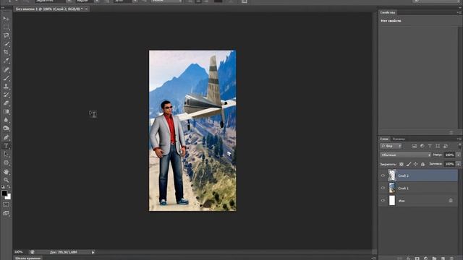Click the zoom percentage field in status bar
This screenshot has width=463, height=260.
click(x=20, y=252)
